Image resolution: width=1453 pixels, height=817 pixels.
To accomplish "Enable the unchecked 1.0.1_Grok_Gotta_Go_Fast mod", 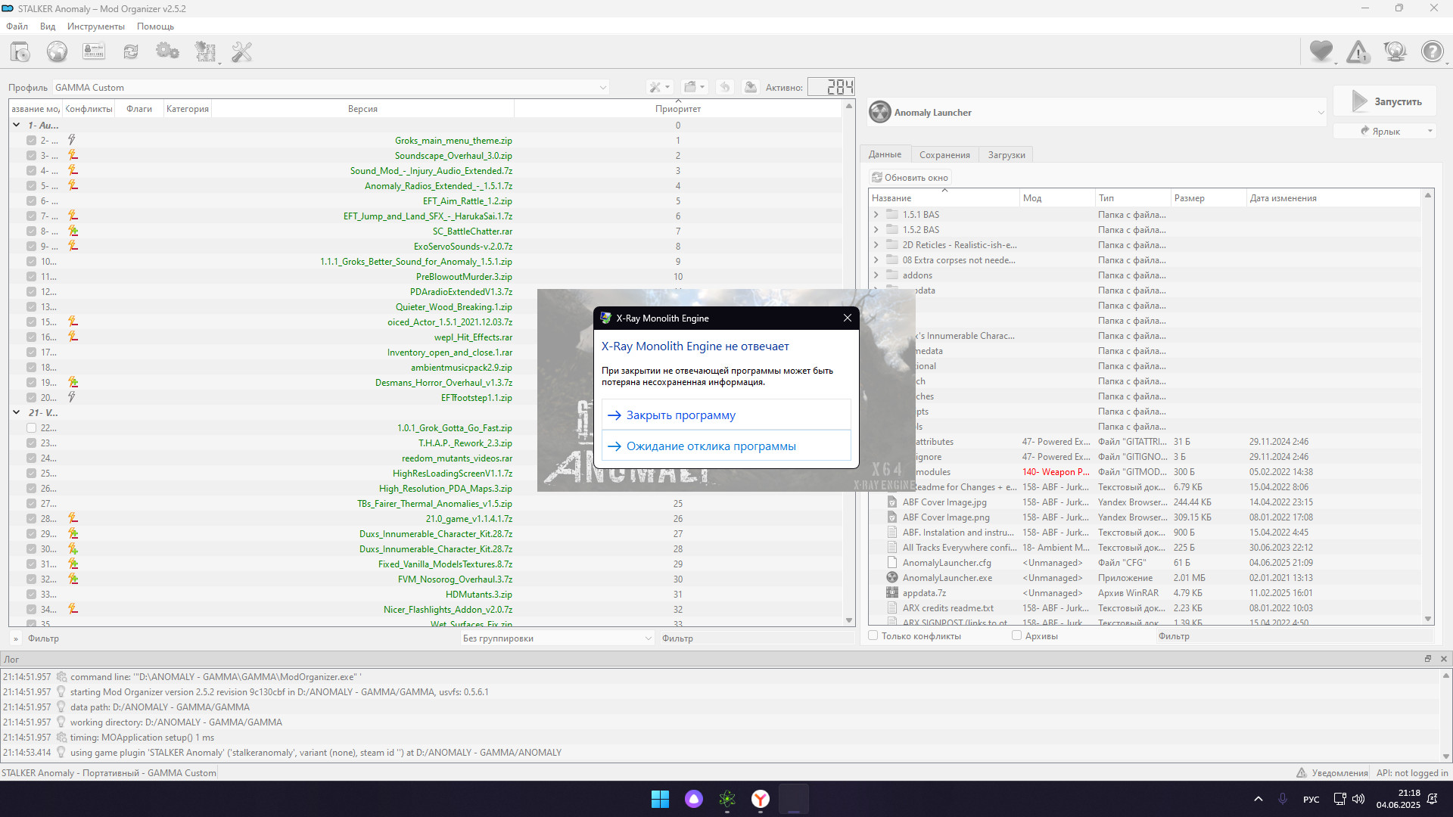I will 31,427.
